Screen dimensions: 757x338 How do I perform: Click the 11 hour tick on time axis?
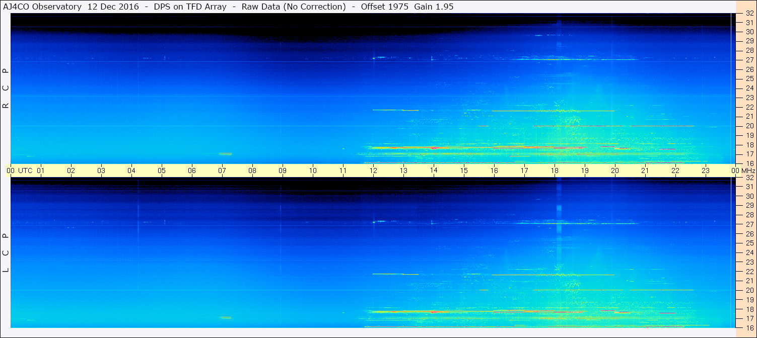(343, 171)
